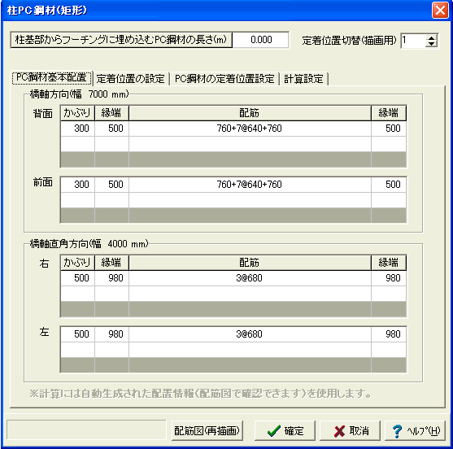Select 右 配筋 cell showing 3@680
The width and height of the screenshot is (453, 449).
[250, 278]
